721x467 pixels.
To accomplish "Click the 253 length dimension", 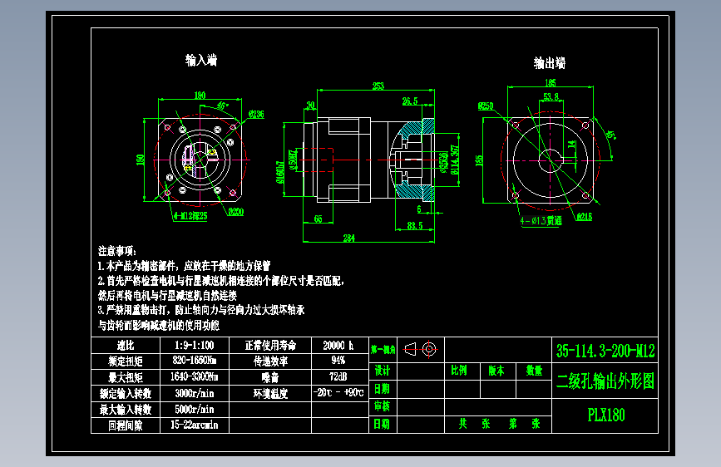I will 378,86.
